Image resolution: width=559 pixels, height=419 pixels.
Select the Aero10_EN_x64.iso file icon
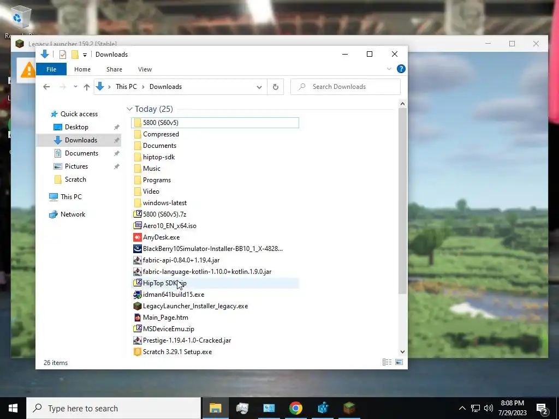tap(137, 225)
